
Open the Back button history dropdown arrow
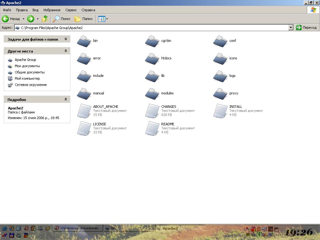23,19
